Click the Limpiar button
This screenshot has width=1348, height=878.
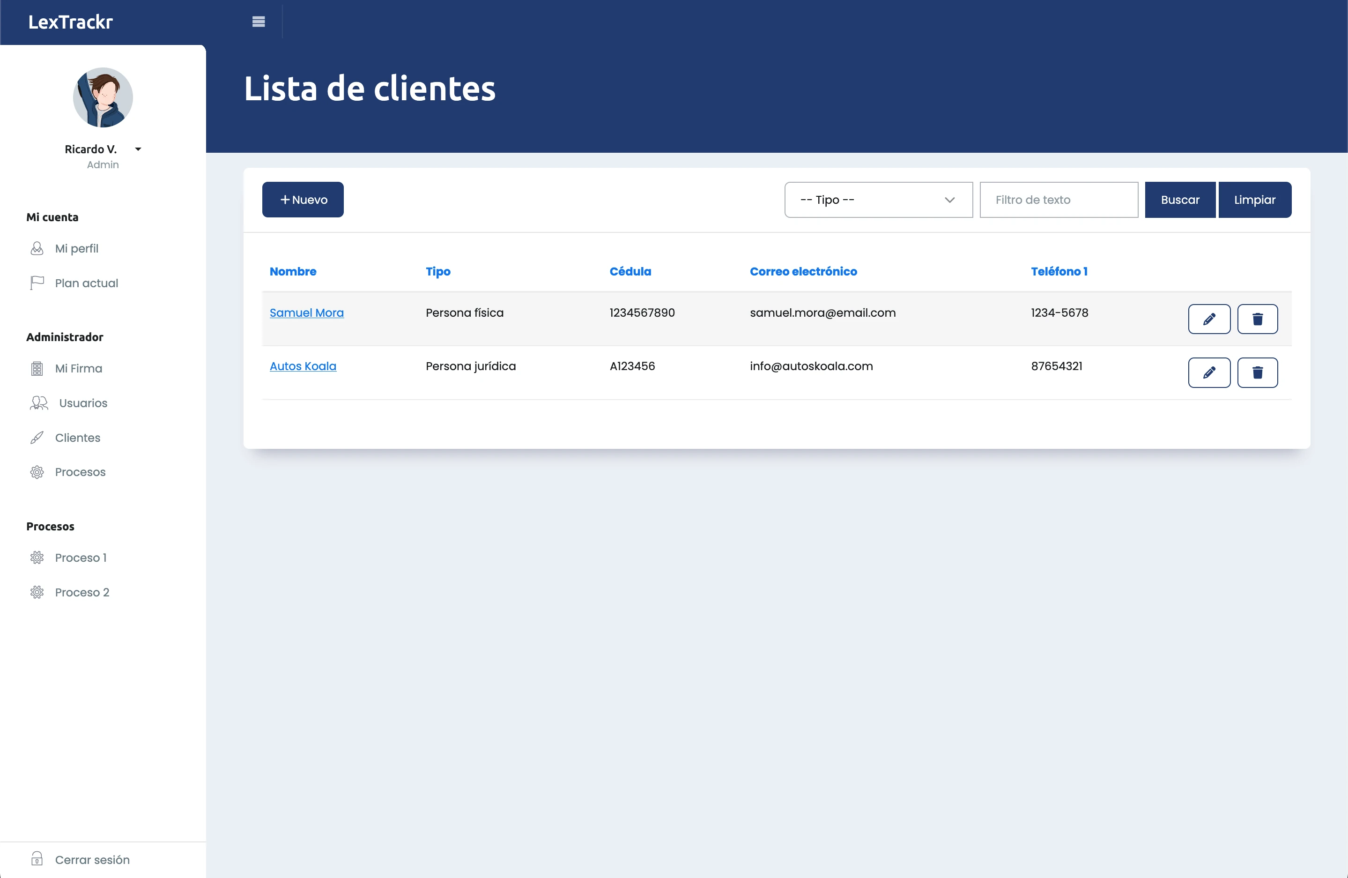point(1254,200)
